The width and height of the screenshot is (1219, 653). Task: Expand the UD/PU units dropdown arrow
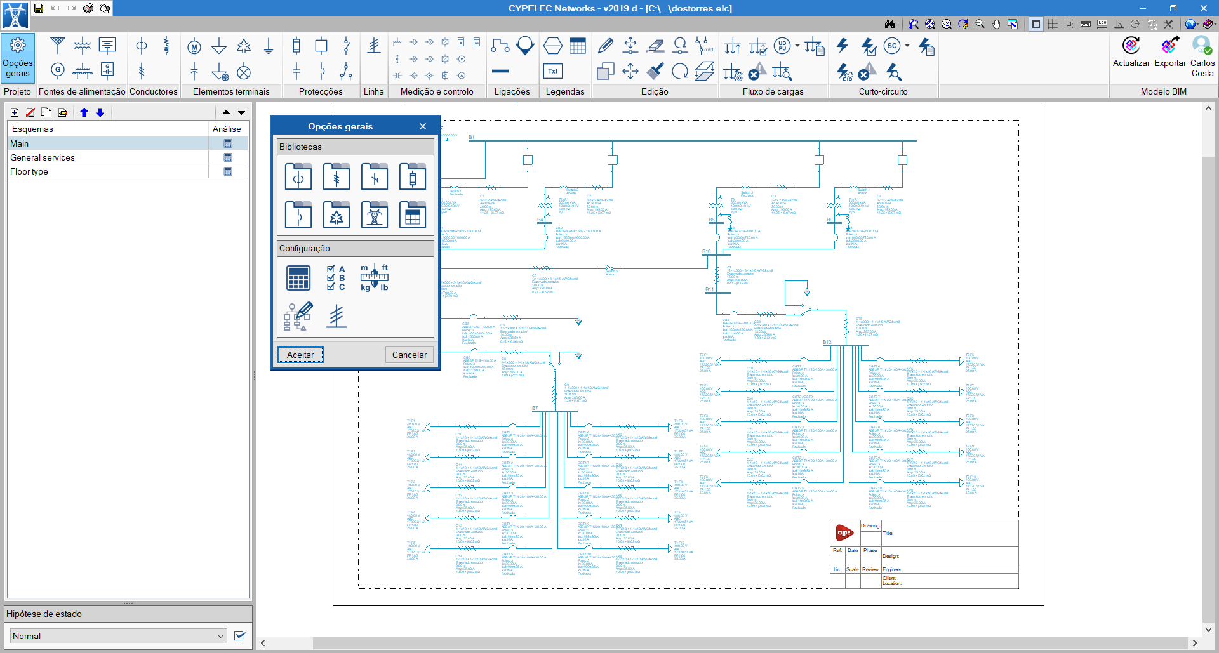pyautogui.click(x=797, y=46)
